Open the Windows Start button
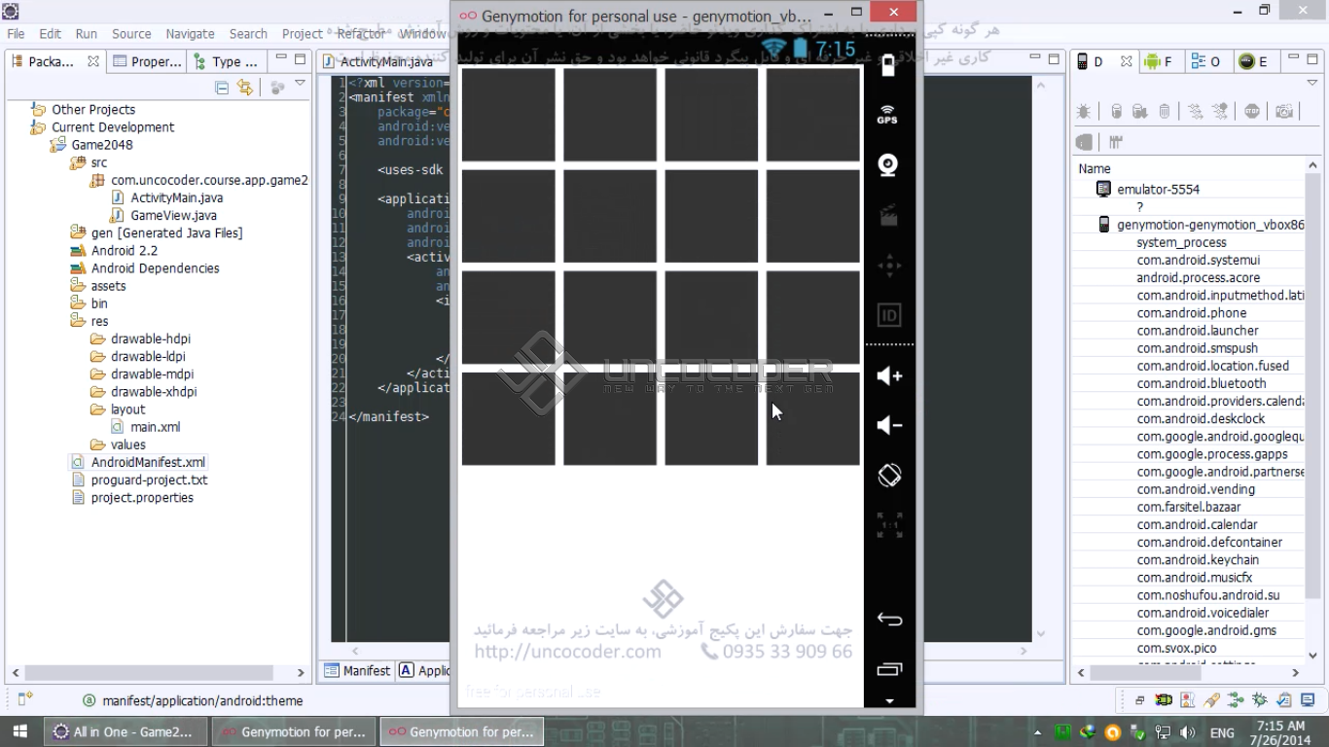 click(x=20, y=731)
